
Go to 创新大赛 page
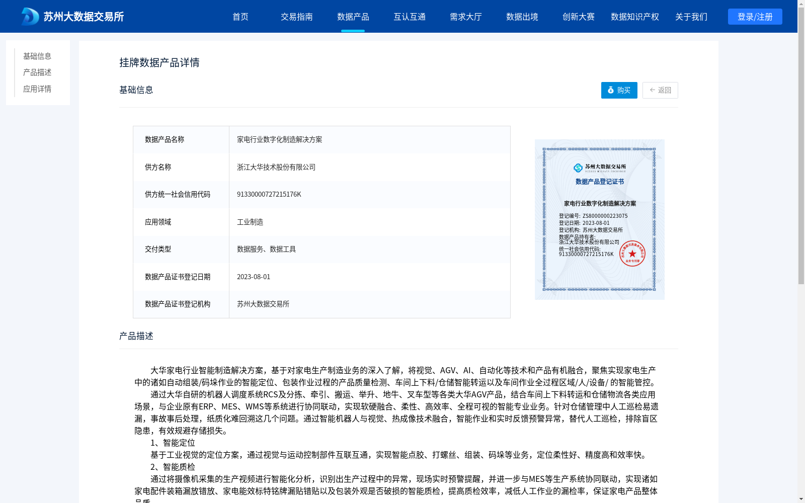(x=579, y=17)
